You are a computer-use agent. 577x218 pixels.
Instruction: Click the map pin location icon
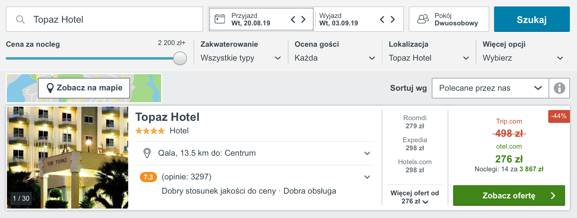pos(50,88)
